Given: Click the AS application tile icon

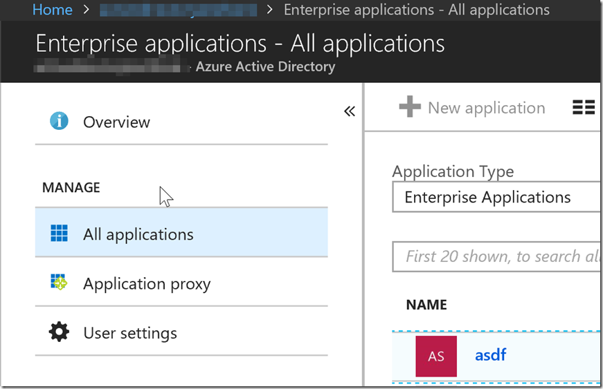Looking at the screenshot, I should point(436,357).
